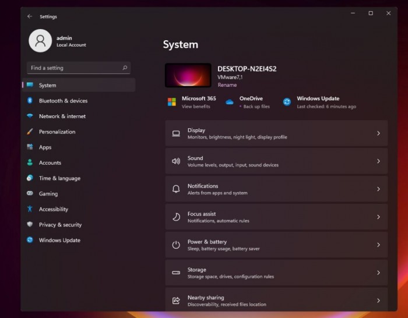408x318 pixels.
Task: Click the OneDrive cloud icon
Action: click(x=230, y=102)
